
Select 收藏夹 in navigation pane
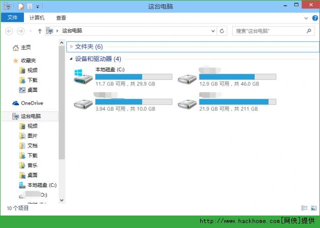point(28,60)
